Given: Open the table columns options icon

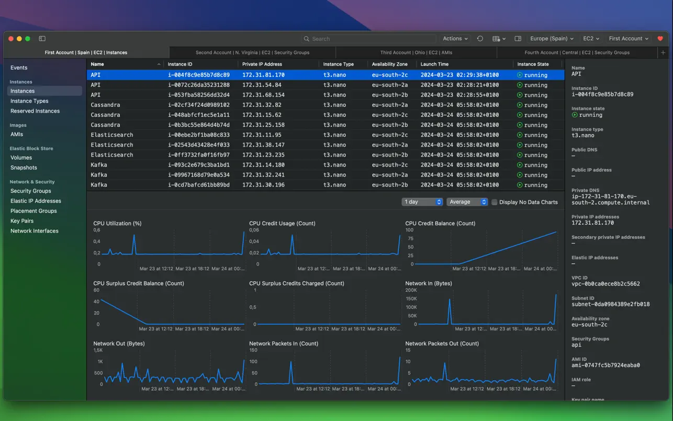Looking at the screenshot, I should click(x=498, y=39).
